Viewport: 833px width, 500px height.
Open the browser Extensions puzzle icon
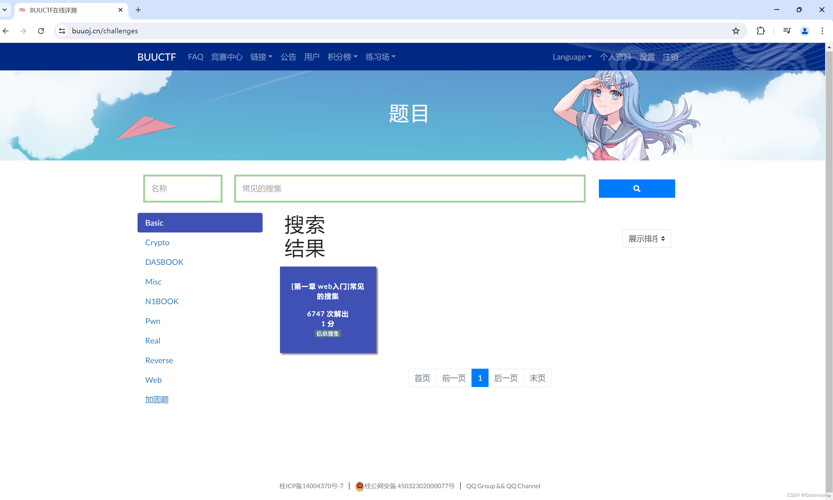[x=761, y=31]
